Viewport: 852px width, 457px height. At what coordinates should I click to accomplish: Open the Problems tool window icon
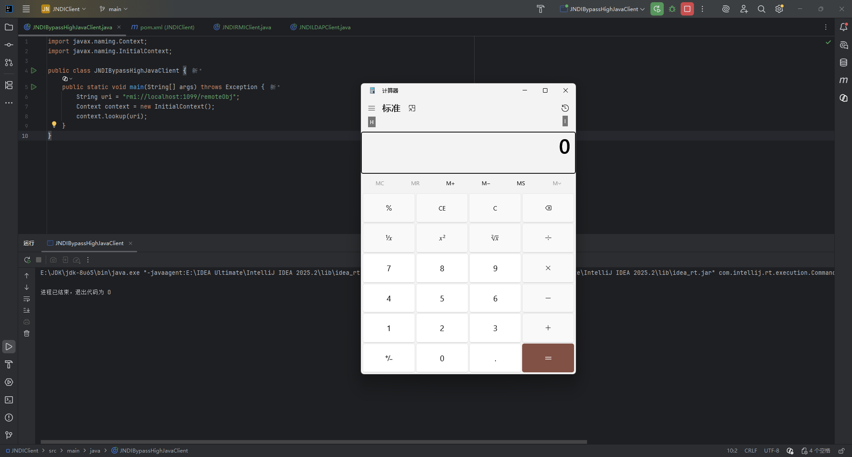click(x=8, y=418)
